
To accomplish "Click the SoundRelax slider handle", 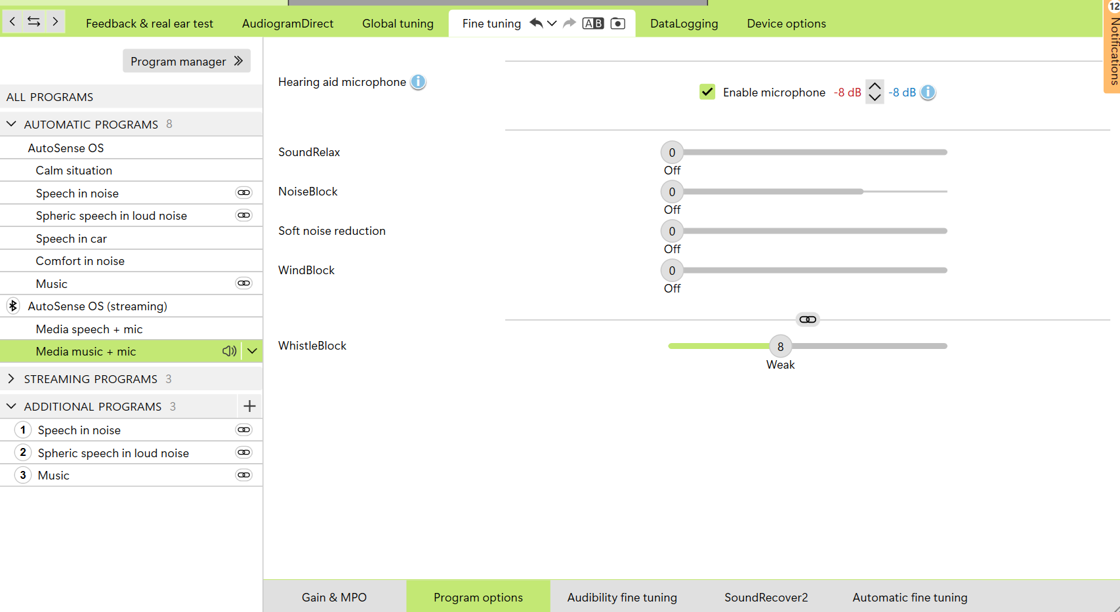I will pyautogui.click(x=672, y=152).
